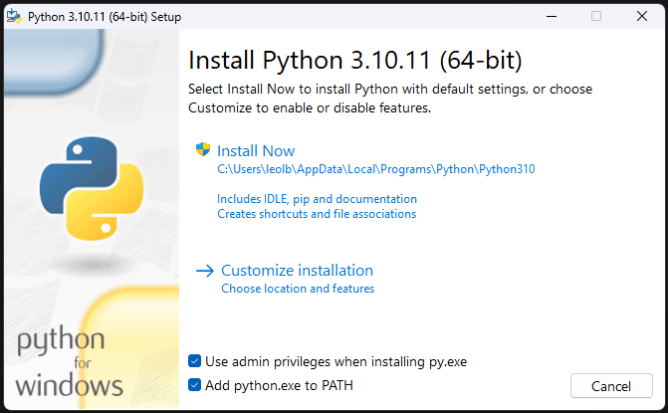Click the arrow icon beside Customize installation
Viewport: 668px width, 413px height.
click(x=205, y=270)
